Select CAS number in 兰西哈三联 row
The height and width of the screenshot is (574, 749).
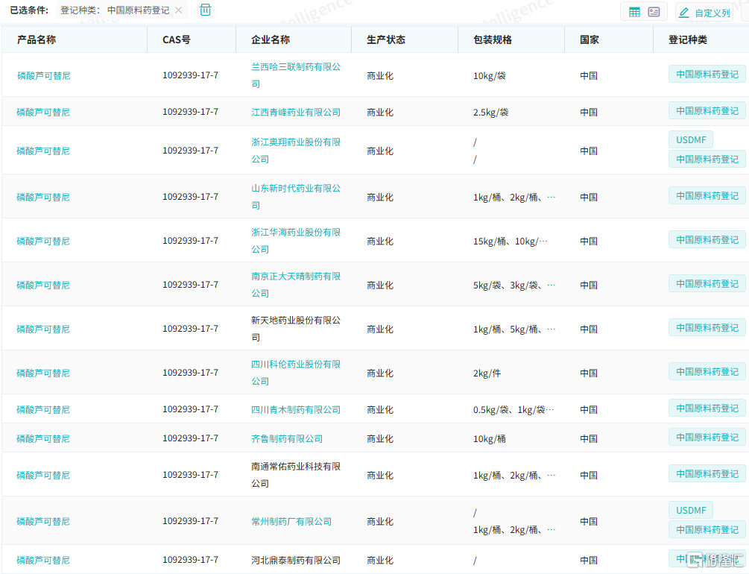click(x=191, y=75)
